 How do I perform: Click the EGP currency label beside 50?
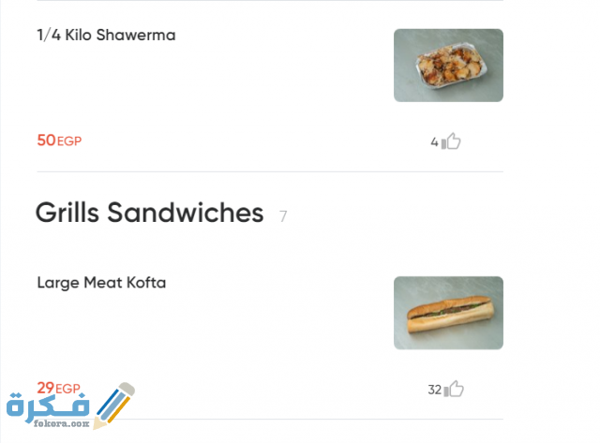click(69, 142)
